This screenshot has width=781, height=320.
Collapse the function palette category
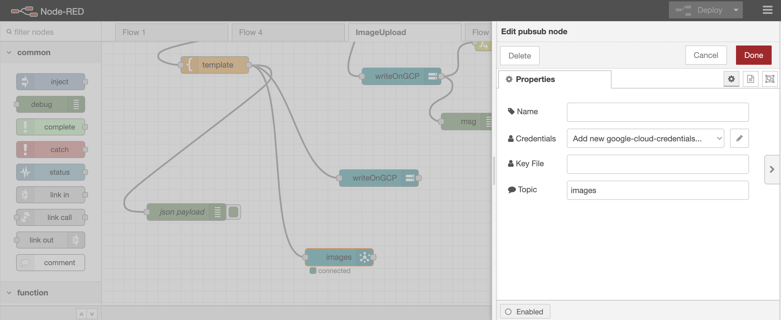pyautogui.click(x=51, y=293)
